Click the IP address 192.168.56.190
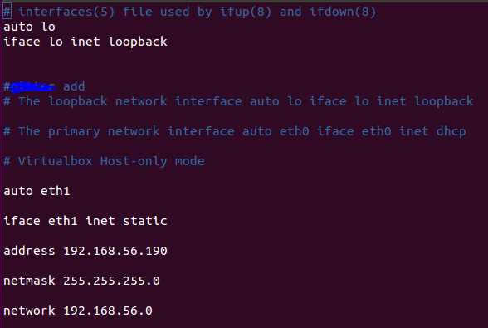The width and height of the screenshot is (488, 328). tap(115, 251)
